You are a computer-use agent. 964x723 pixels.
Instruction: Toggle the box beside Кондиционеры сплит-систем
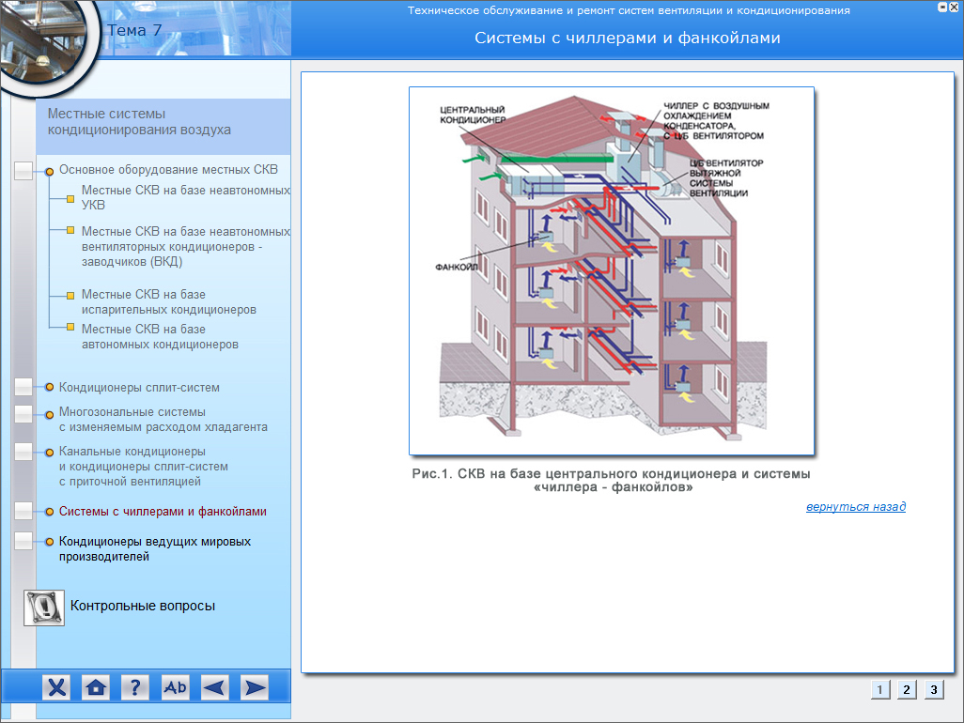click(x=24, y=388)
